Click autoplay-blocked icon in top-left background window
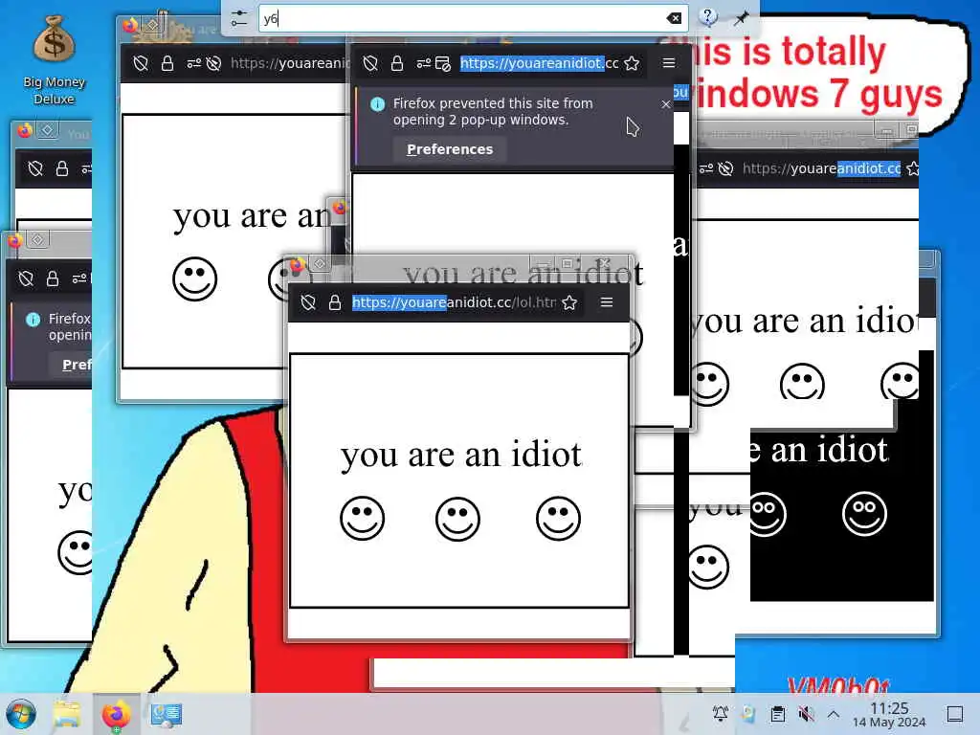 click(213, 63)
